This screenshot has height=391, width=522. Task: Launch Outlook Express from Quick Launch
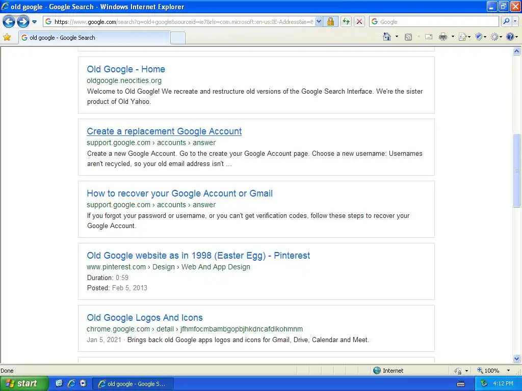click(x=59, y=383)
